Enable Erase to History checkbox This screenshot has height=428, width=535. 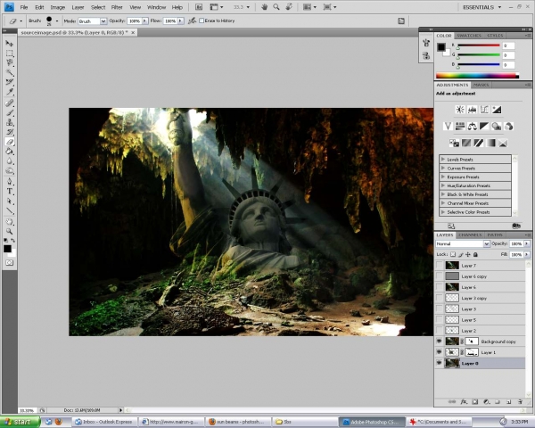(202, 21)
